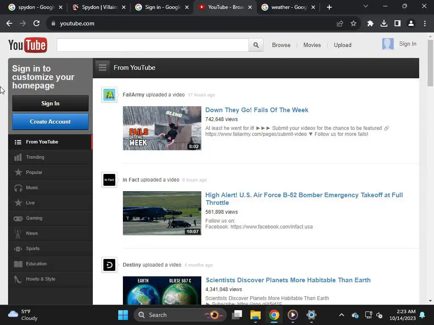This screenshot has height=325, width=434.
Task: Click the in Fact channel avatar
Action: point(109,180)
